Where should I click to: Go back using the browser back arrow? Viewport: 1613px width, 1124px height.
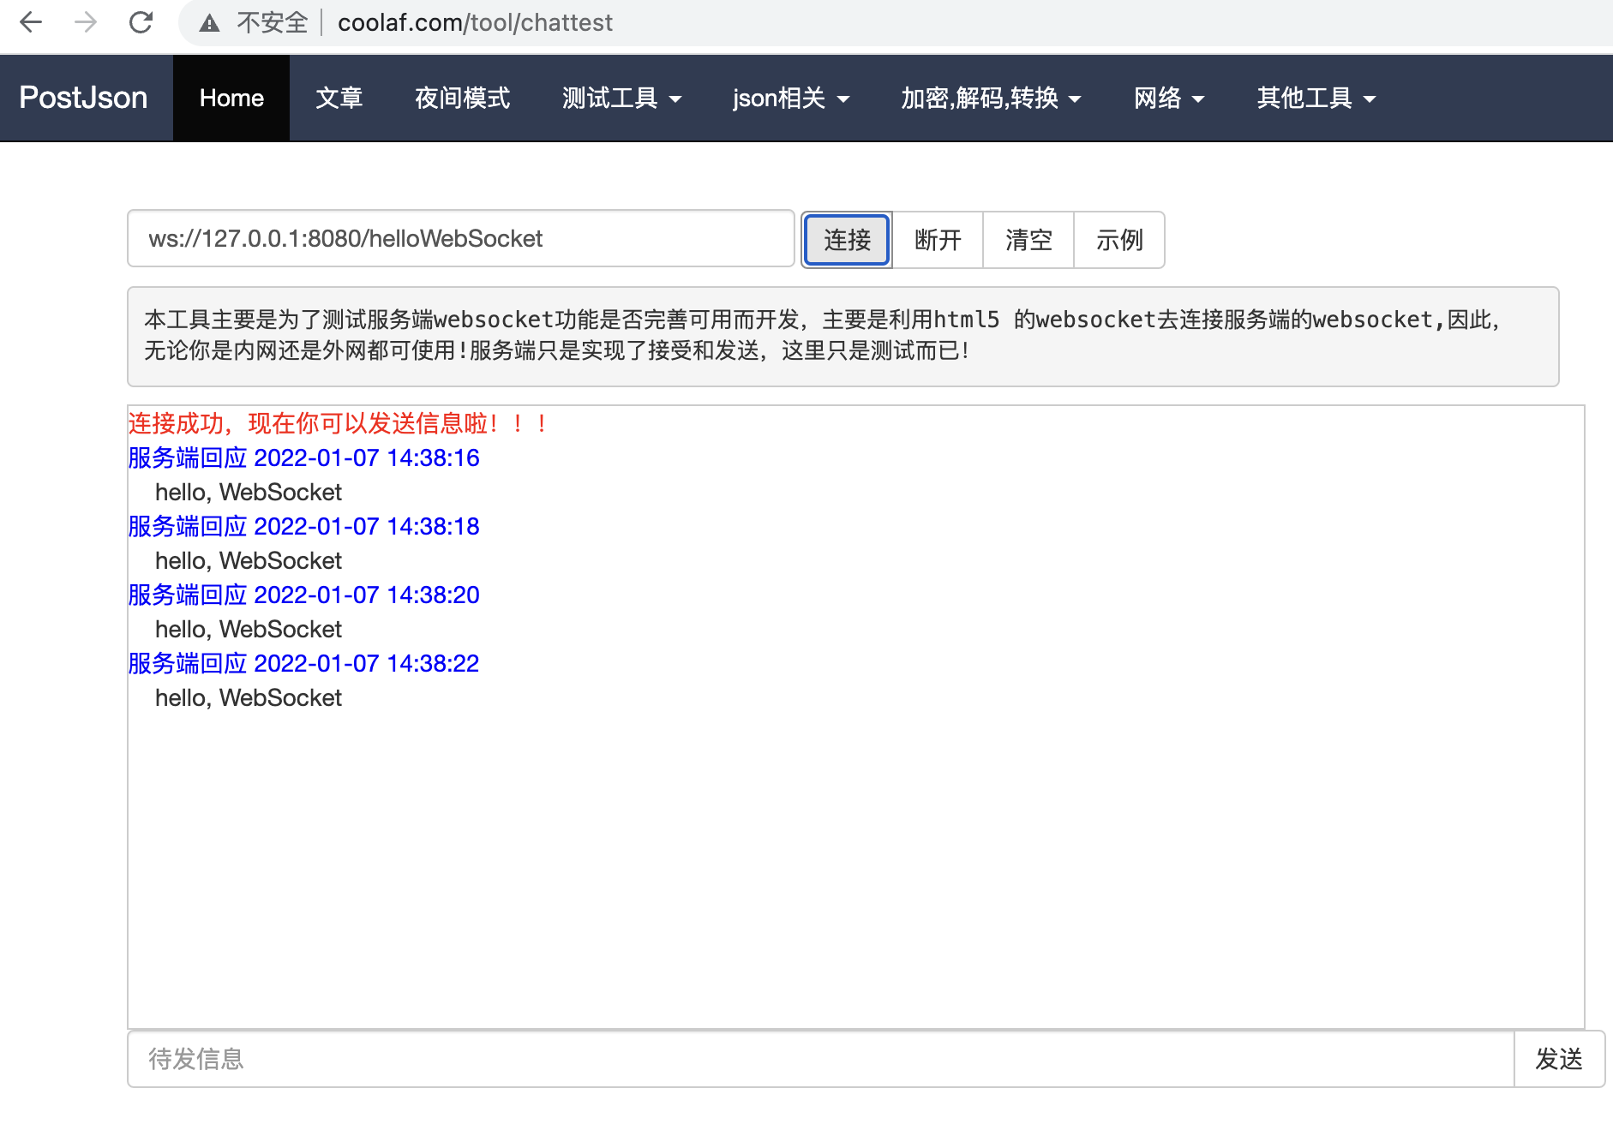[x=31, y=22]
